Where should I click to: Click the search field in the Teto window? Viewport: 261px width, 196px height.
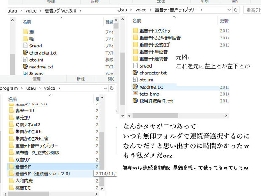click(252, 10)
